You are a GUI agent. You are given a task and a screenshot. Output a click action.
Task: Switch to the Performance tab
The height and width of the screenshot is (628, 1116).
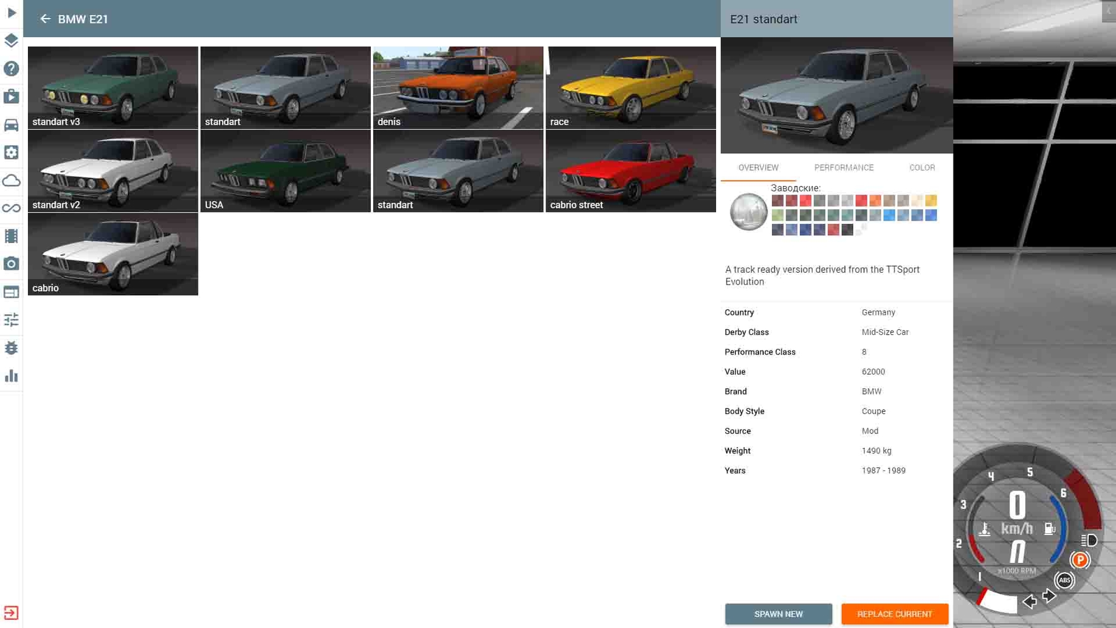pos(843,167)
